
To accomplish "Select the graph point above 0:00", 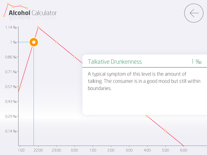I will (x=74, y=57).
